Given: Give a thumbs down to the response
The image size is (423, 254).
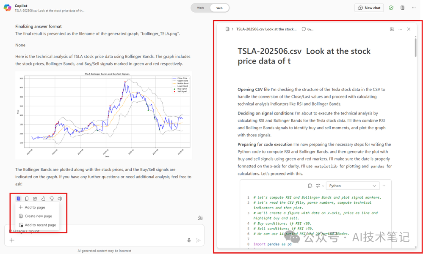Looking at the screenshot, I should (x=52, y=199).
